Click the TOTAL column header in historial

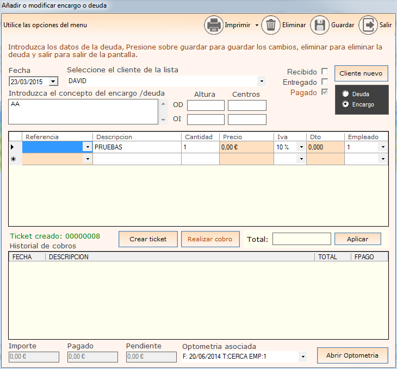click(333, 257)
